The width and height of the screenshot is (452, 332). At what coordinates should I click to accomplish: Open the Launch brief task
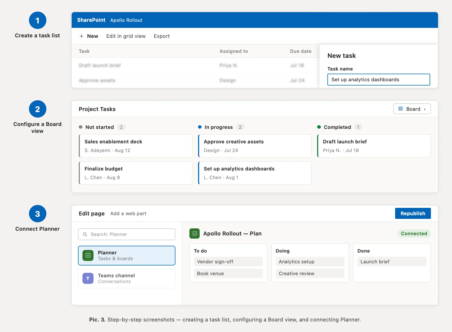click(x=392, y=261)
